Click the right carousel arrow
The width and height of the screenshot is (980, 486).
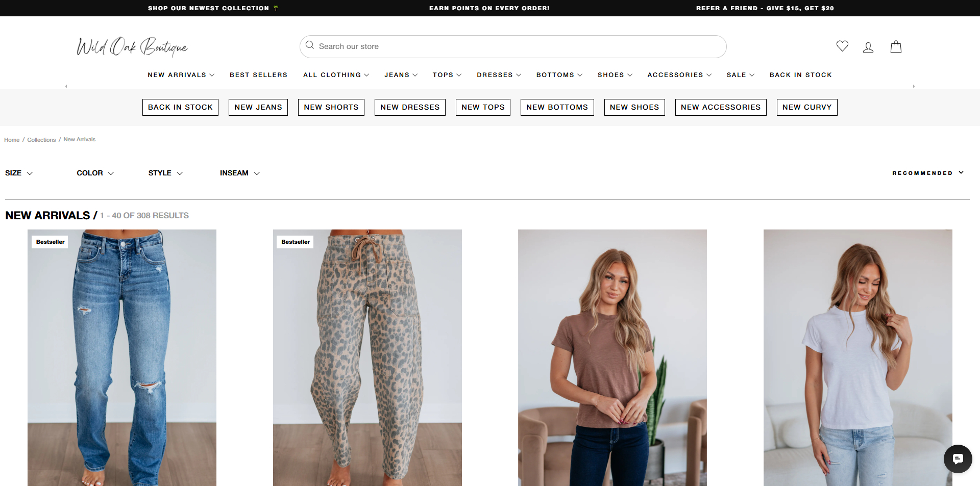click(x=914, y=87)
